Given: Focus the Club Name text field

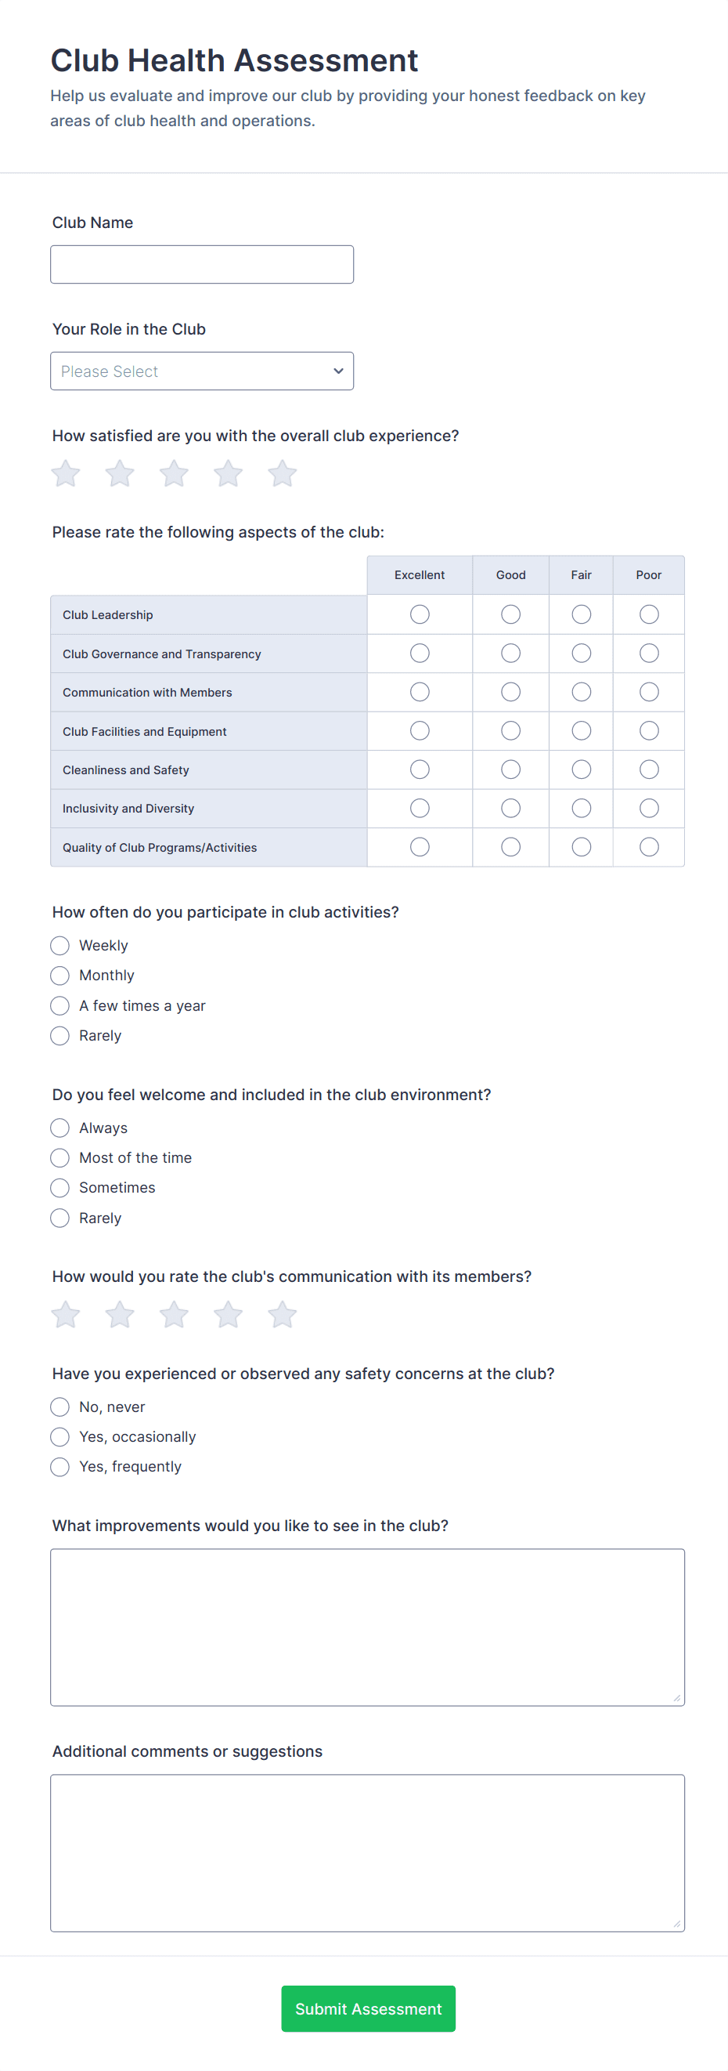Looking at the screenshot, I should click(x=202, y=265).
